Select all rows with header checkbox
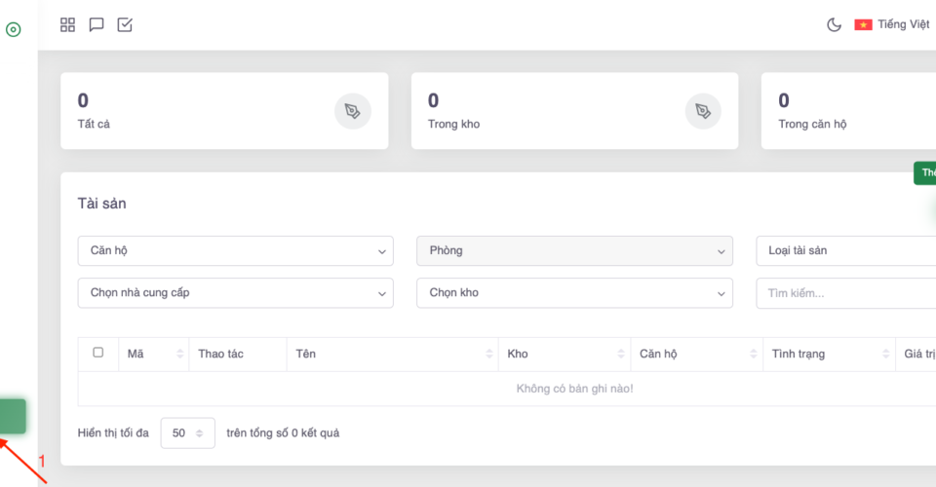Image resolution: width=936 pixels, height=487 pixels. (x=97, y=353)
